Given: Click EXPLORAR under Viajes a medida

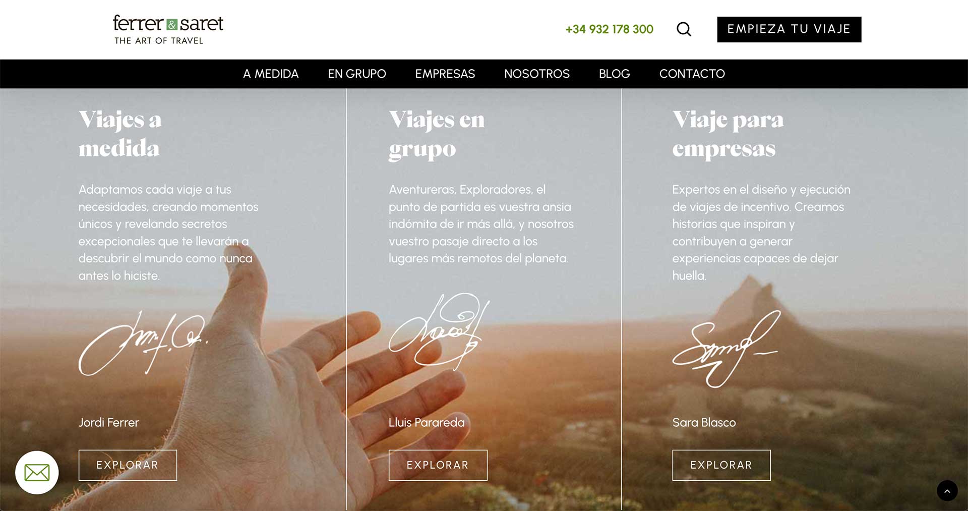Looking at the screenshot, I should pyautogui.click(x=128, y=465).
